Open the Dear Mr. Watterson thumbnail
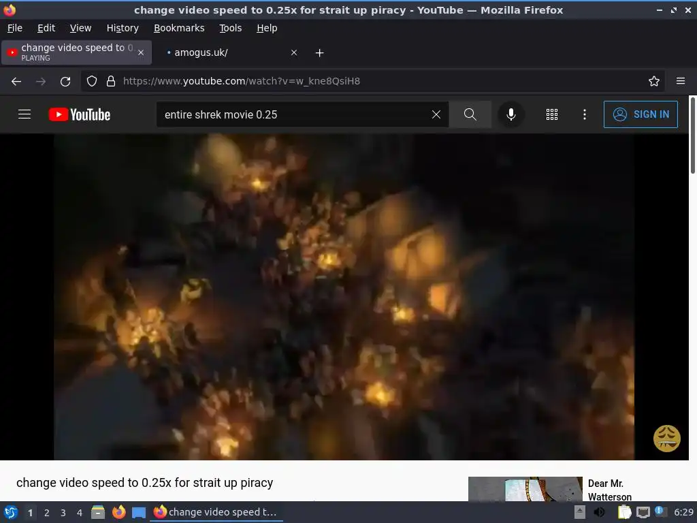 [x=525, y=489]
